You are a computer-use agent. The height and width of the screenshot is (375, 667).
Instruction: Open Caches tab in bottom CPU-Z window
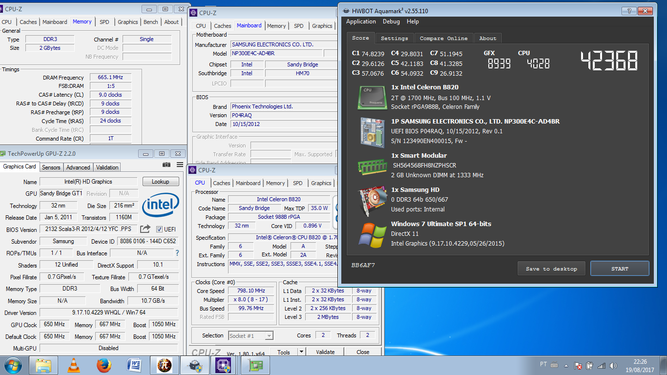point(221,183)
